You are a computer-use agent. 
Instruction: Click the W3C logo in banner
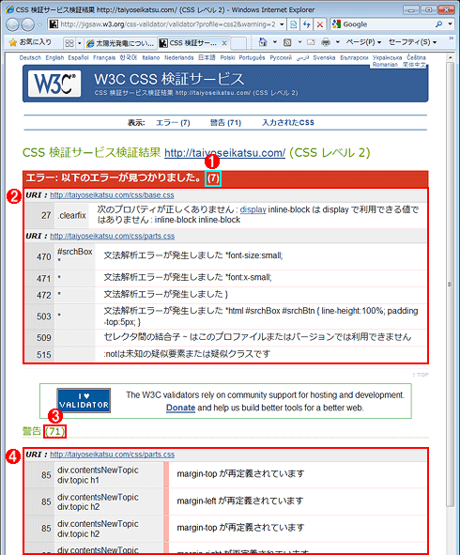click(54, 84)
